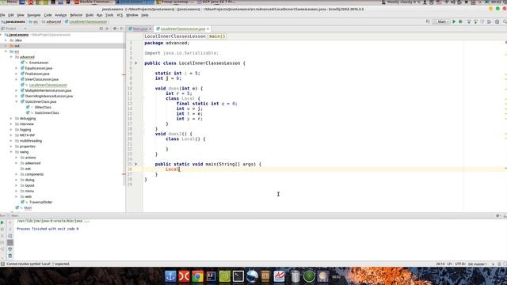Image resolution: width=507 pixels, height=285 pixels.
Task: Open the Main run configuration dropdown
Action: point(442,21)
